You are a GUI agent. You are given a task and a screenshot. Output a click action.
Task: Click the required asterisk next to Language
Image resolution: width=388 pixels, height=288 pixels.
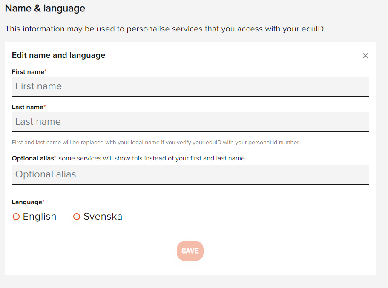pyautogui.click(x=43, y=200)
